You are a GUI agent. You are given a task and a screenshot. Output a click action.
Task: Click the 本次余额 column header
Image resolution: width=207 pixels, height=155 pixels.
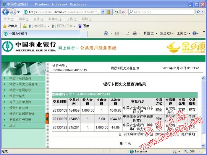(116, 102)
